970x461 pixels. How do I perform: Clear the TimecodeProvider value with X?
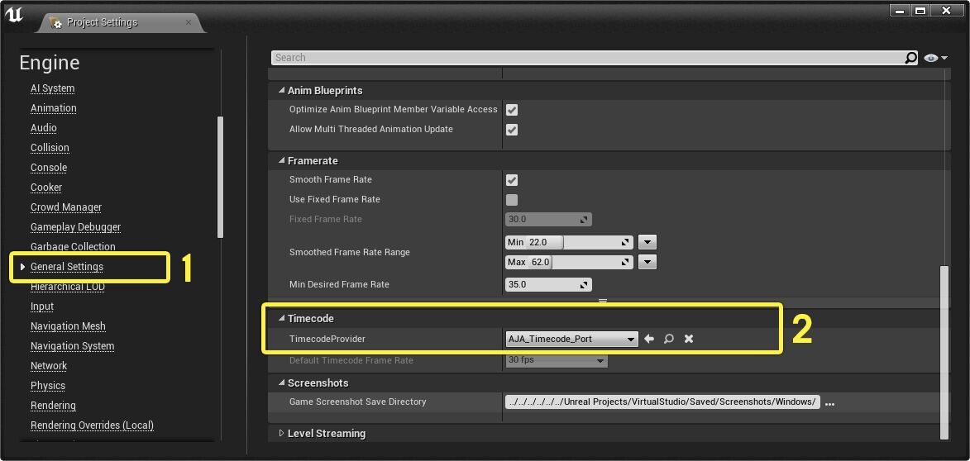click(689, 339)
